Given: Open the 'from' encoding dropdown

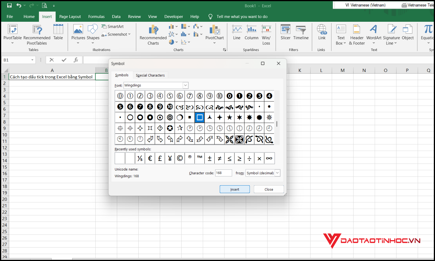Looking at the screenshot, I should 277,173.
